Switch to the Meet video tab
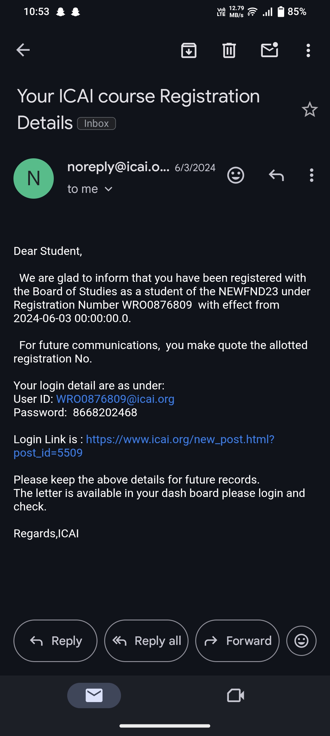 point(236,695)
